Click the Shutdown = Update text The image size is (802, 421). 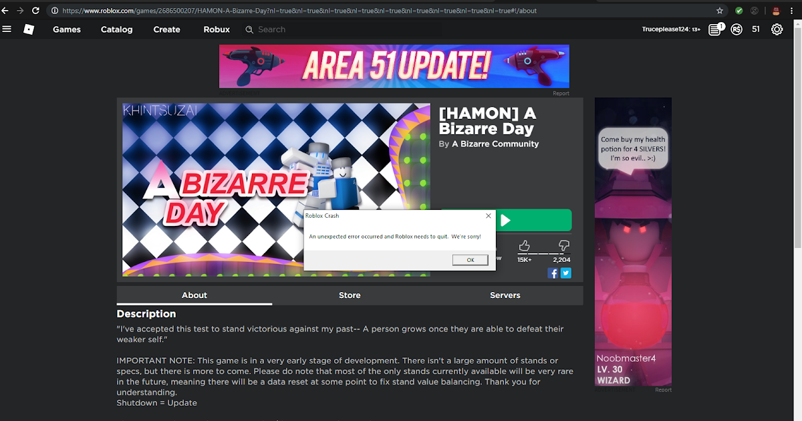157,403
